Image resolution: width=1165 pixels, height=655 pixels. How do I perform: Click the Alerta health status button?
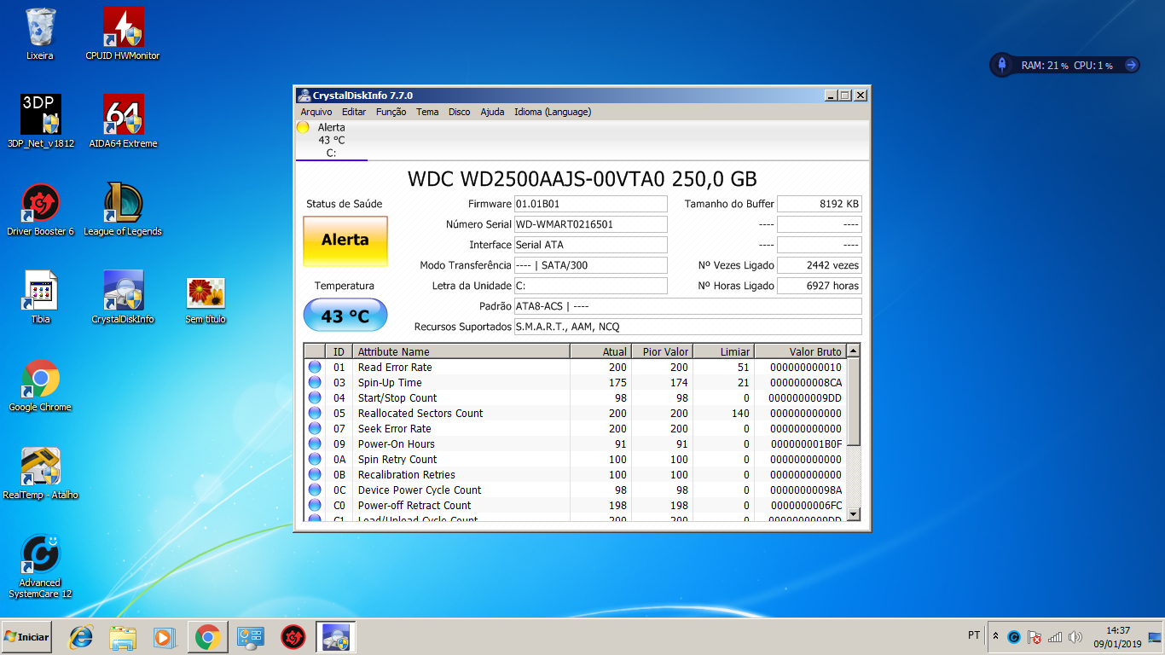(x=345, y=241)
